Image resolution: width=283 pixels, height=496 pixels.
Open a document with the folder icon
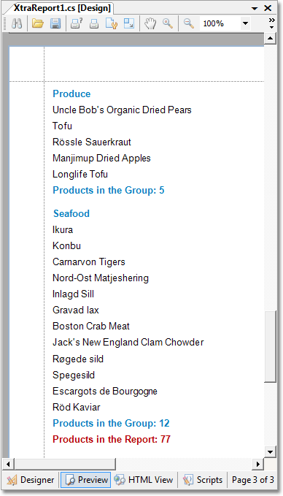(38, 23)
